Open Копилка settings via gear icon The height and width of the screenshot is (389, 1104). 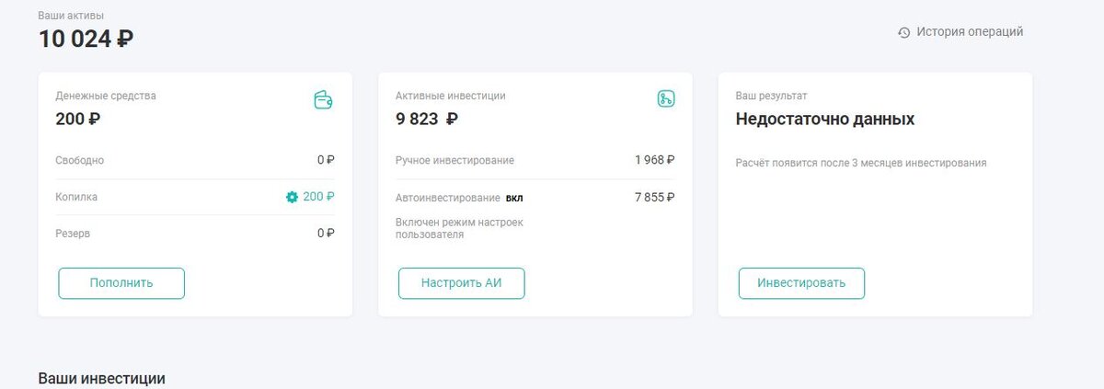[x=292, y=197]
